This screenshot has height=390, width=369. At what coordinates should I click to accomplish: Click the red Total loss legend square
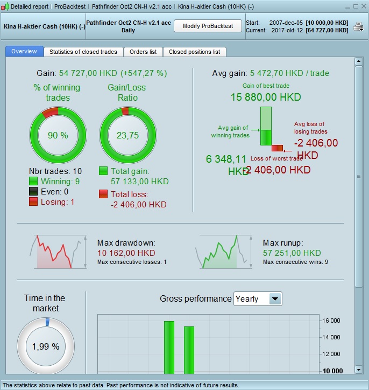pos(103,194)
